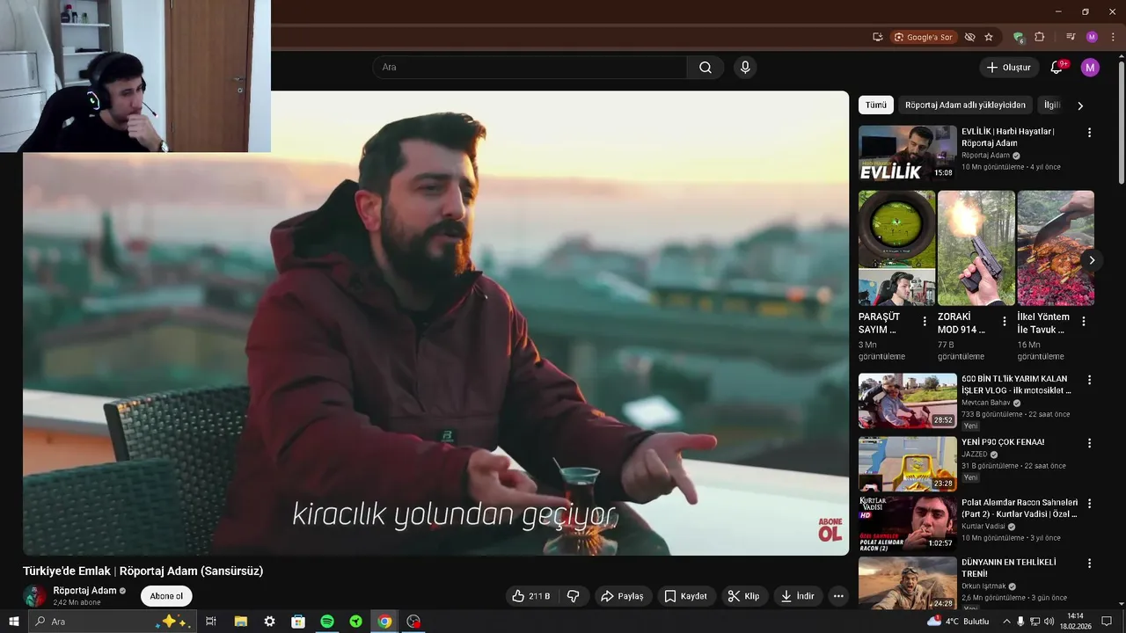Open Microsoft Store from the taskbar
The image size is (1126, 633).
pyautogui.click(x=298, y=622)
